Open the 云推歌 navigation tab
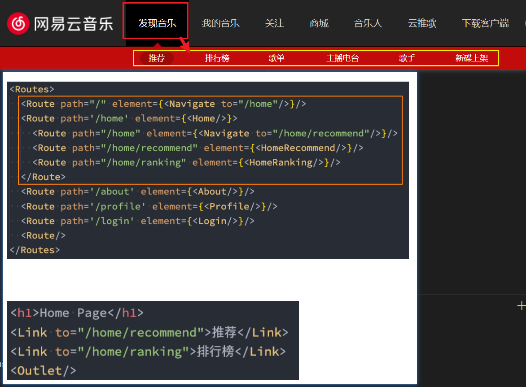 coord(422,23)
